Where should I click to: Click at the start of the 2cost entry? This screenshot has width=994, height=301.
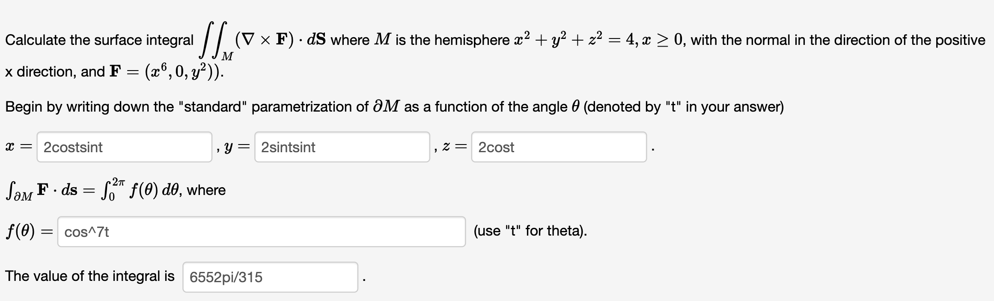click(x=480, y=148)
